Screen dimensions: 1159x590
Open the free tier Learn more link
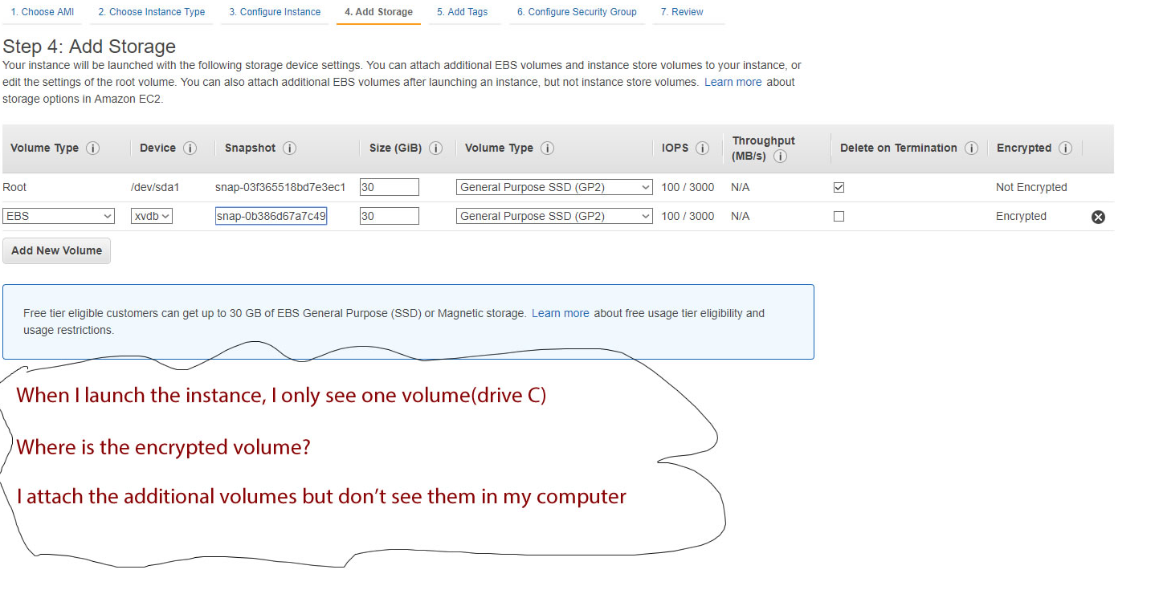click(560, 313)
